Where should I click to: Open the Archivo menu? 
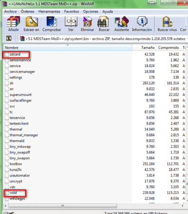pos(10,11)
